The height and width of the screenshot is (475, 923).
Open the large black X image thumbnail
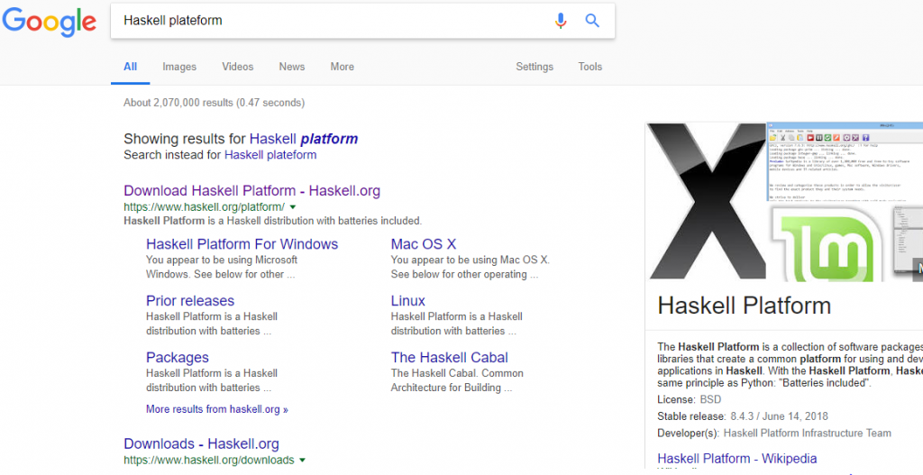(706, 201)
